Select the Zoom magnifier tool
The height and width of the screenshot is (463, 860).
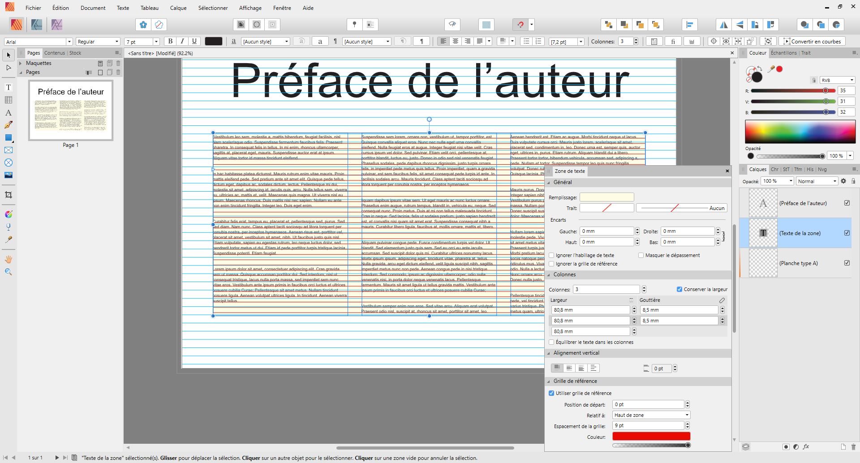click(x=9, y=272)
